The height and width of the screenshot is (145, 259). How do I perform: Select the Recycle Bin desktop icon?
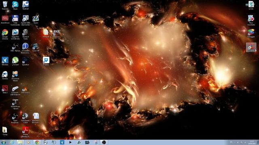coord(5,5)
